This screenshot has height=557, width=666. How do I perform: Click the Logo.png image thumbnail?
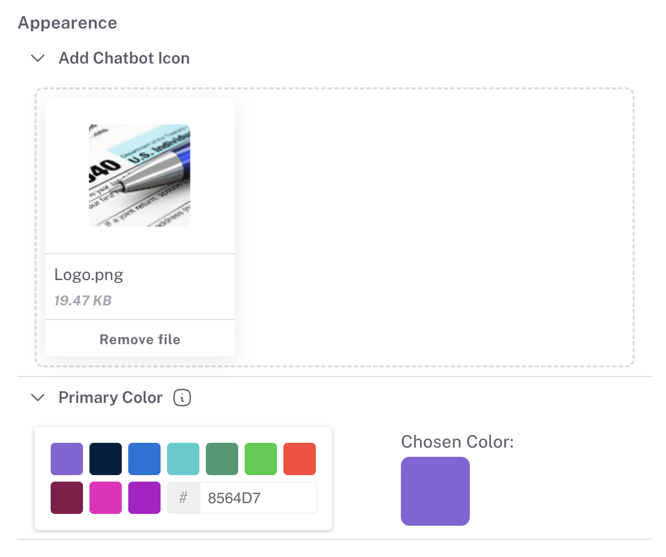140,176
